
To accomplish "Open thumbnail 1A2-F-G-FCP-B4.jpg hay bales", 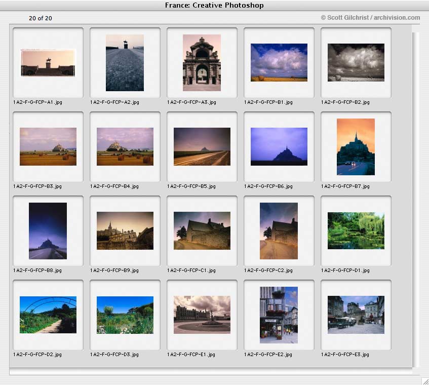I will click(x=125, y=146).
